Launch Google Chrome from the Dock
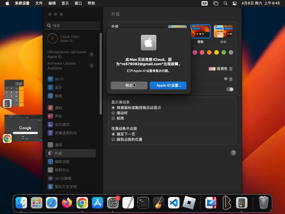 [82, 203]
